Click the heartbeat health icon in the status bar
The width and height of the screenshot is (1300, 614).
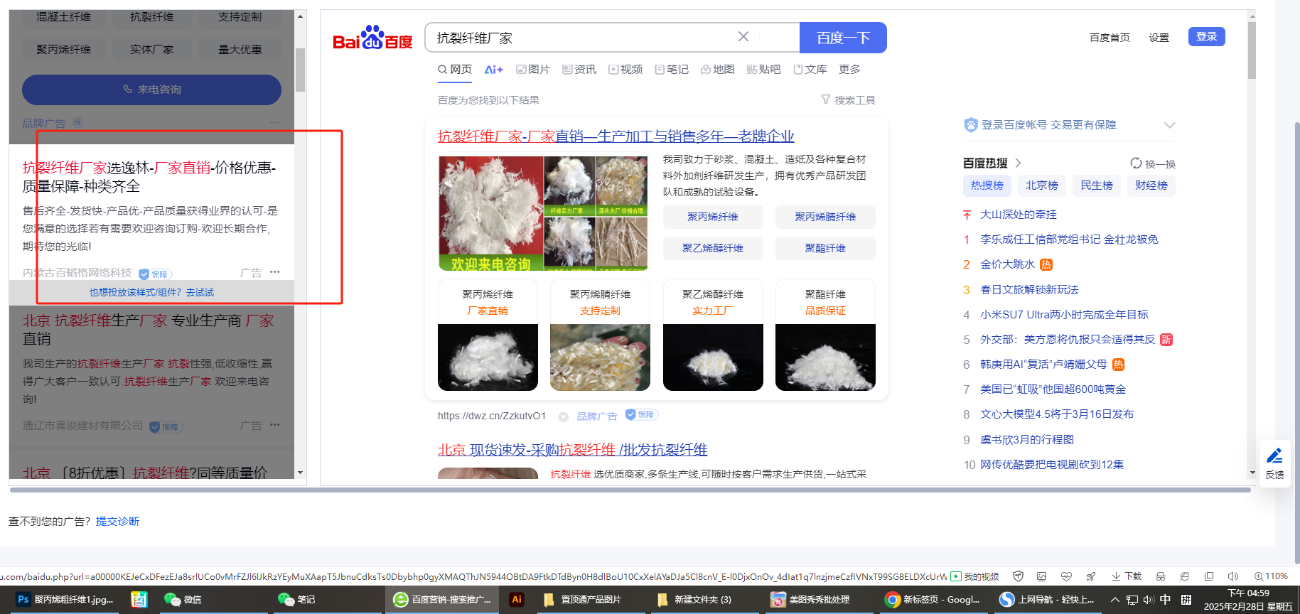[x=1066, y=576]
